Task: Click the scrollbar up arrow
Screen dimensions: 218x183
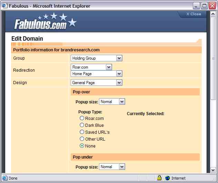Action: 213,14
